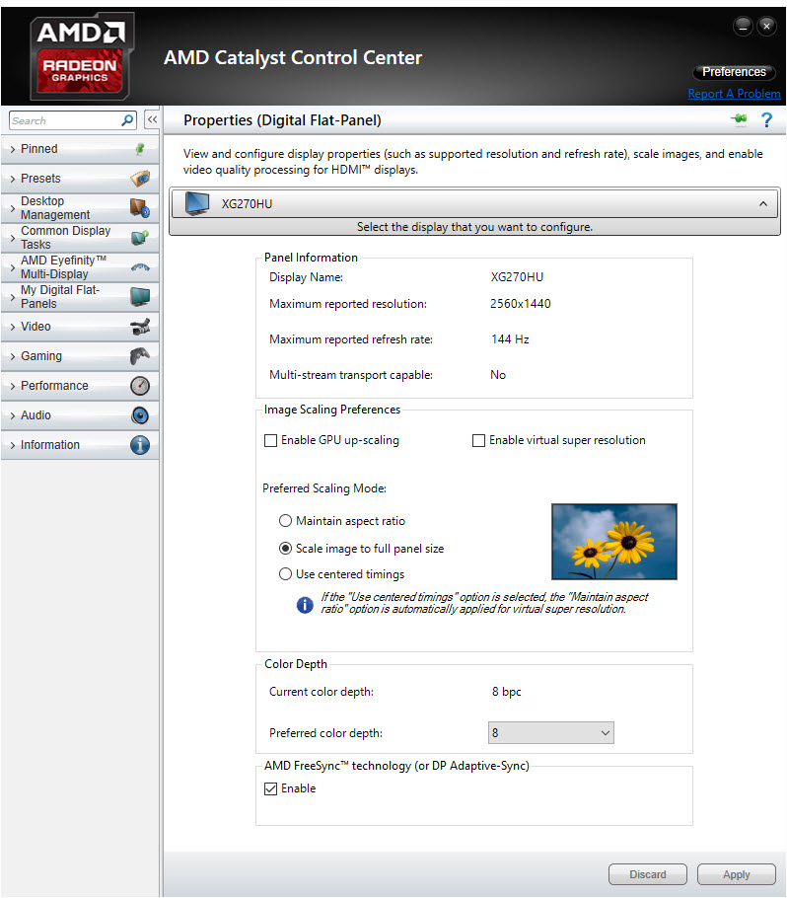Open Preferred color depth dropdown
Viewport: 787px width, 898px height.
pos(550,733)
